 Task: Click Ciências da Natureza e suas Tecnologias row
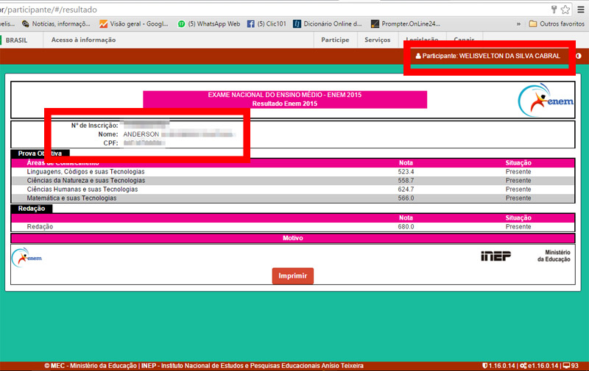click(293, 181)
